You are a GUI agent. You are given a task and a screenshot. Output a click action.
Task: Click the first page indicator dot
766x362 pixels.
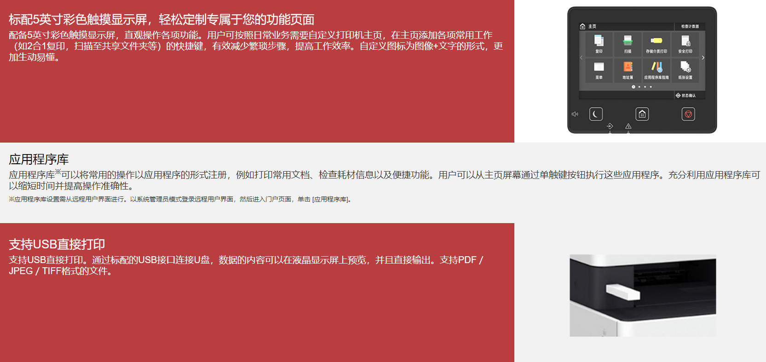(x=634, y=87)
